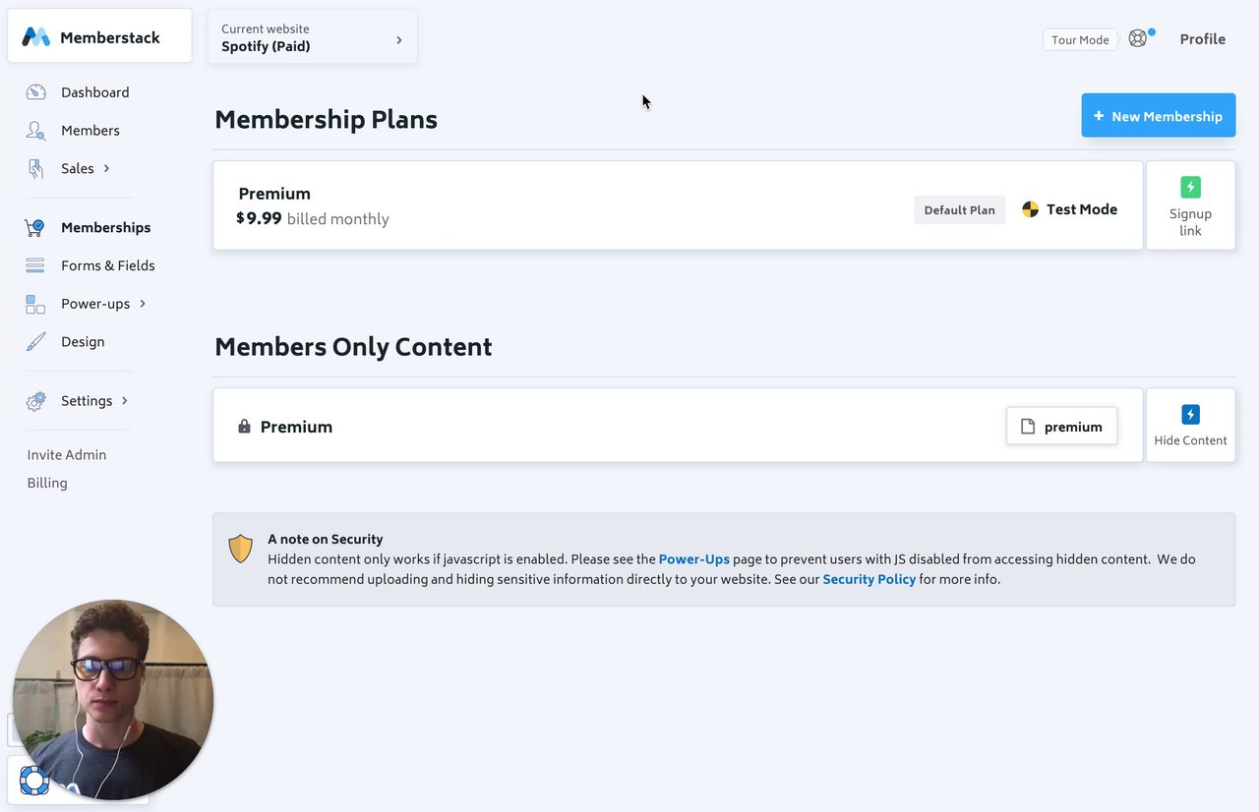
Task: Click the Hide Content lightning icon
Action: pos(1190,415)
